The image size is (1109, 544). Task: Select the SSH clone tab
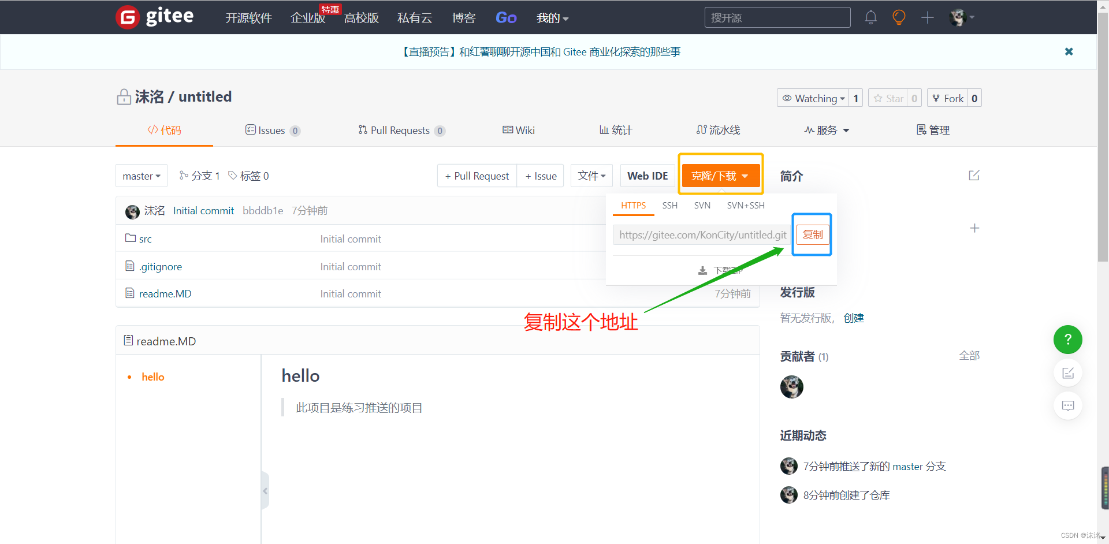(x=669, y=205)
